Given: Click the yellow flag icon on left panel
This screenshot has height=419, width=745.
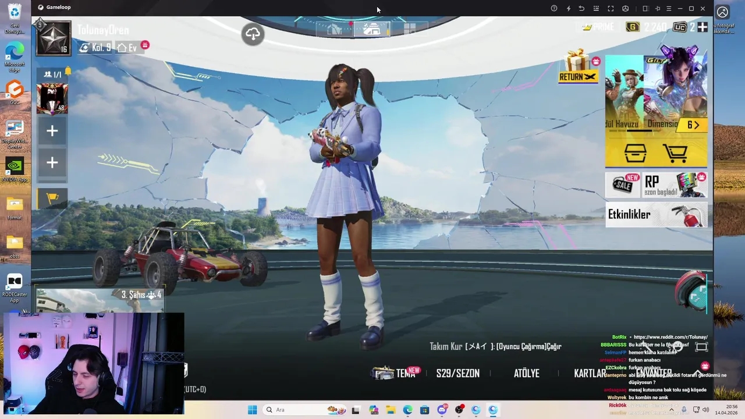Looking at the screenshot, I should pyautogui.click(x=52, y=198).
